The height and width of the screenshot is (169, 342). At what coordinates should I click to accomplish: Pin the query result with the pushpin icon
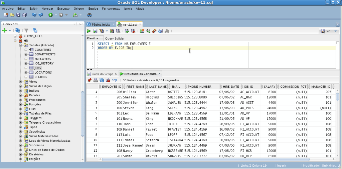pos(90,80)
